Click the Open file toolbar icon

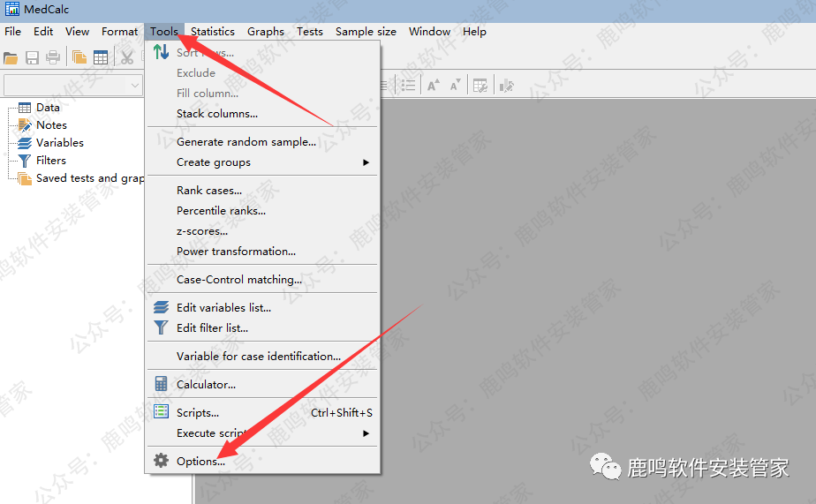coord(11,57)
